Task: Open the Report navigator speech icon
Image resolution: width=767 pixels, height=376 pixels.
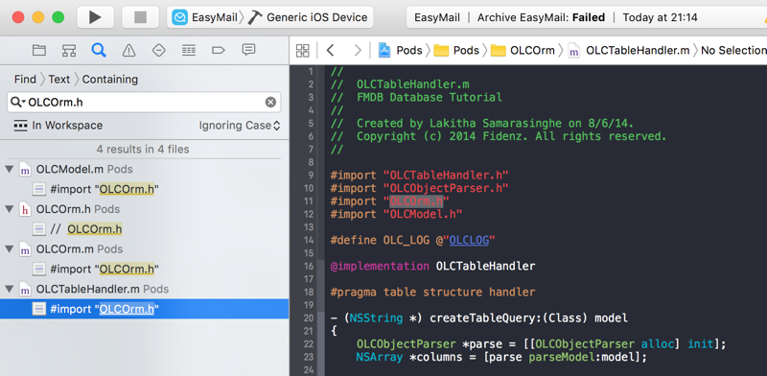Action: [x=248, y=50]
